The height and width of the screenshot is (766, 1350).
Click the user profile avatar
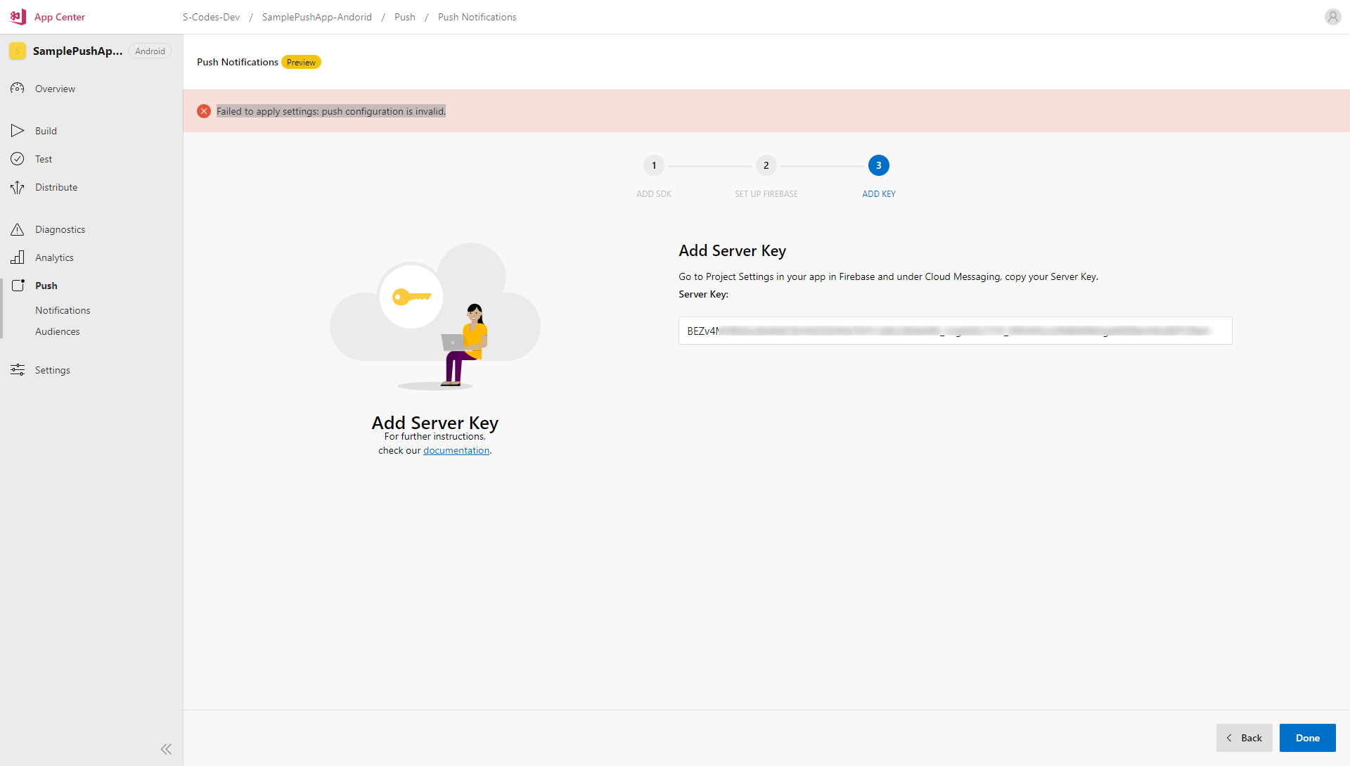1333,16
